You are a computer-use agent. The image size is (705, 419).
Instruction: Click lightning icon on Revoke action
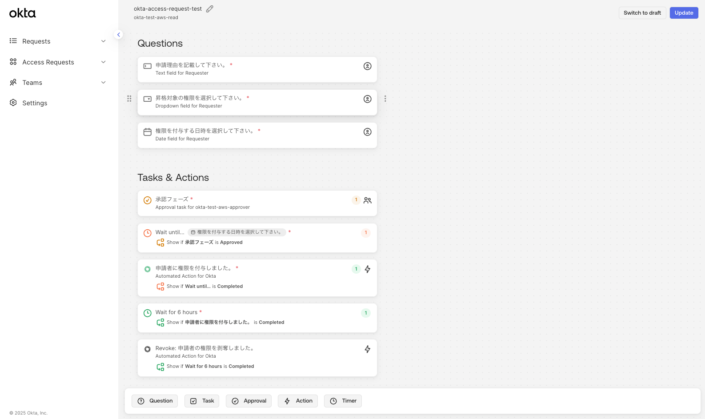pyautogui.click(x=368, y=349)
